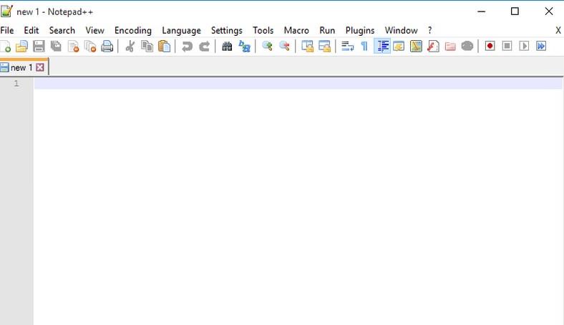Cut selection with the scissors icon
Screen dimensions: 564x325
click(130, 46)
